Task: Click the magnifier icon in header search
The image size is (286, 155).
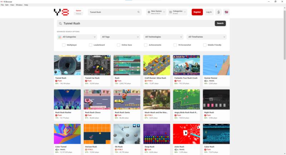Action: [x=138, y=12]
